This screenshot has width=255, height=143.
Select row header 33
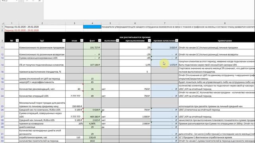click(x=2, y=141)
